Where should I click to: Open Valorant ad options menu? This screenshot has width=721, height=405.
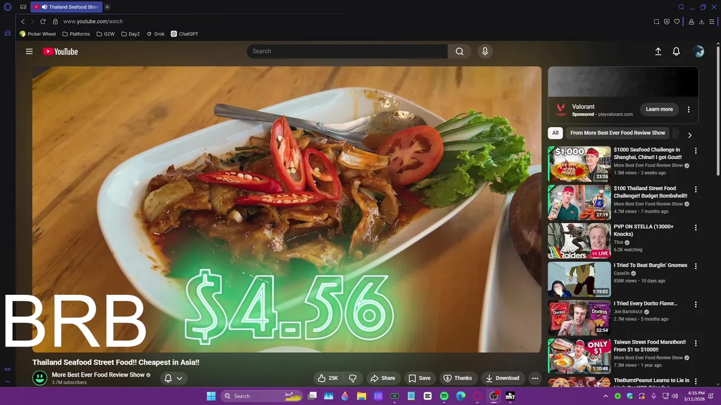pyautogui.click(x=688, y=110)
